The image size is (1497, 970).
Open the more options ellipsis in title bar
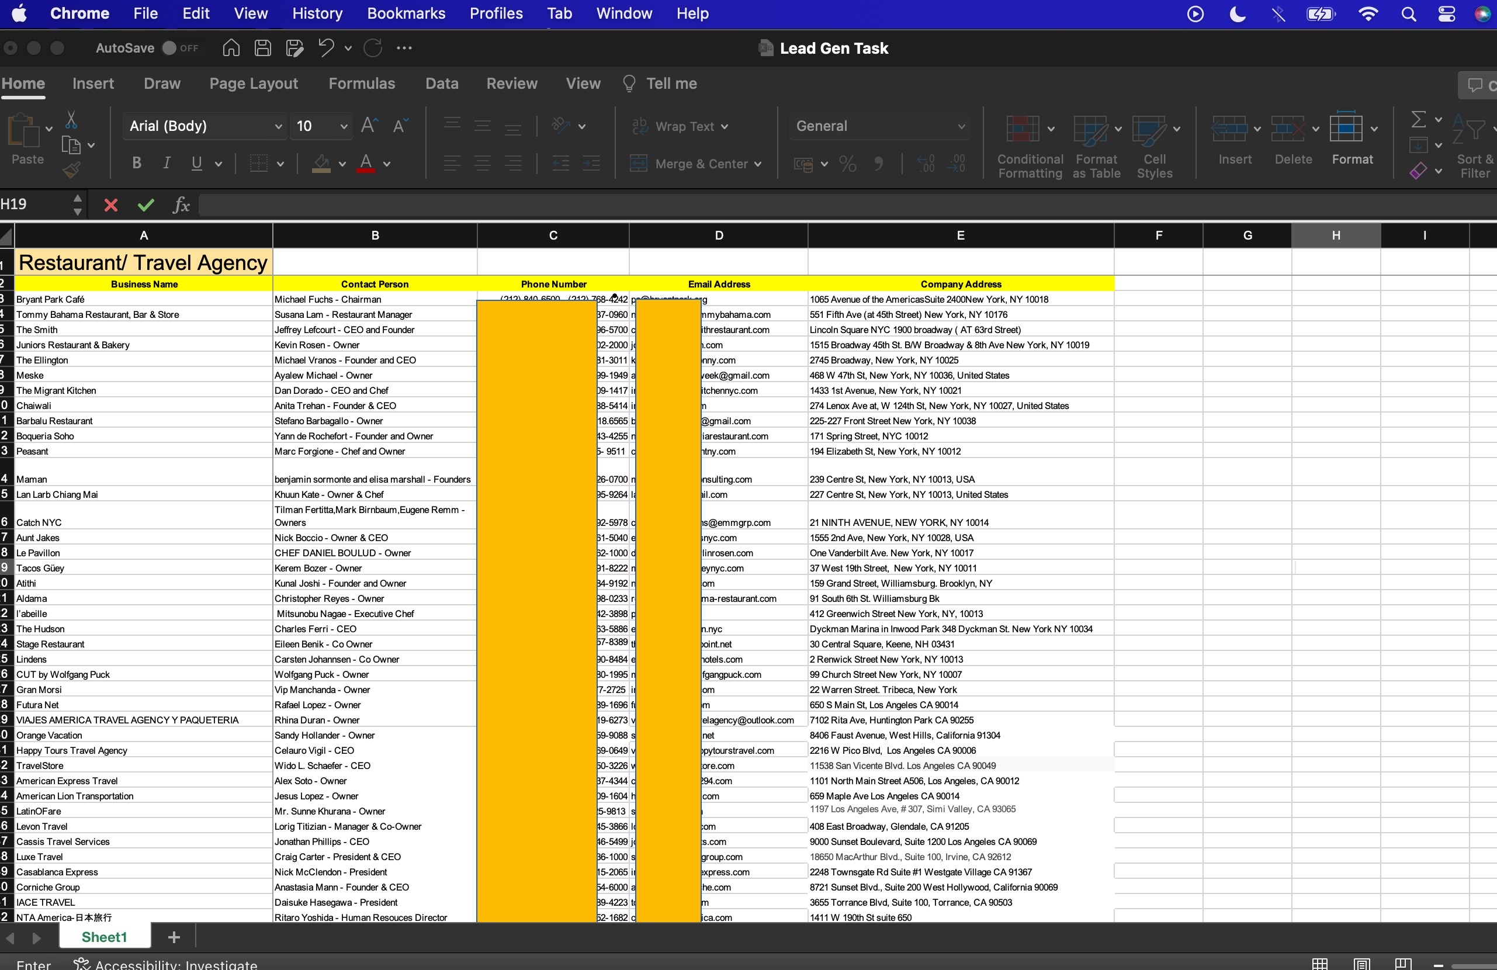coord(404,48)
